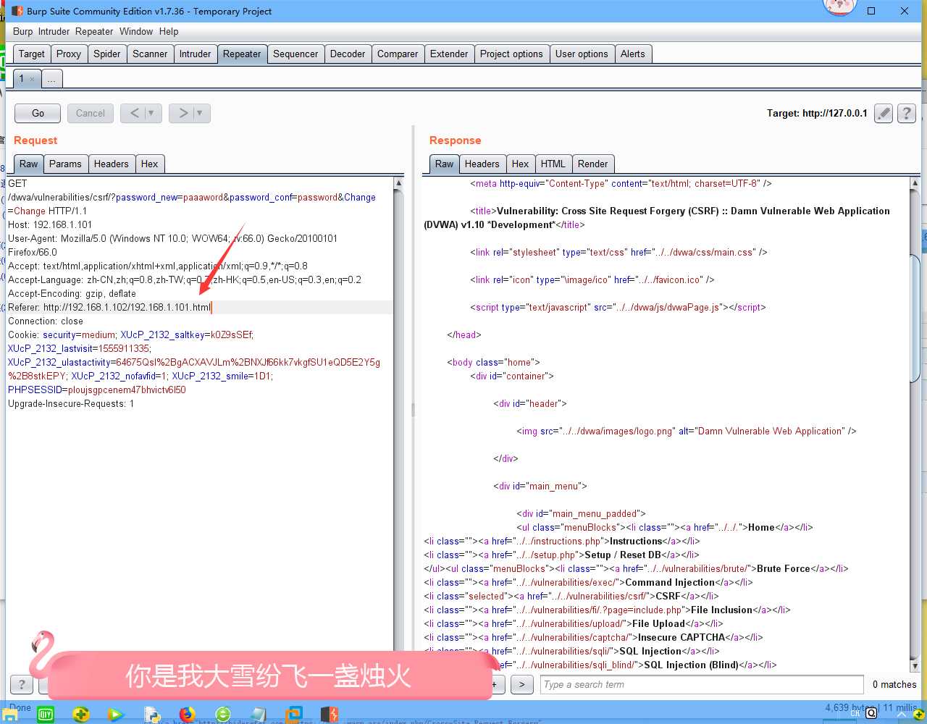Show request Hex tab
The width and height of the screenshot is (927, 724).
tap(149, 164)
